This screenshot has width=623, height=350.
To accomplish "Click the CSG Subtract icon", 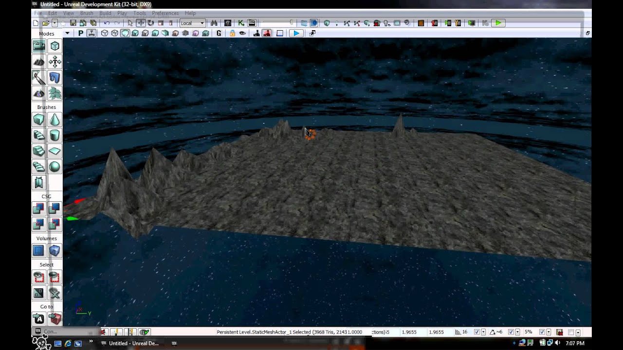I will 55,209.
